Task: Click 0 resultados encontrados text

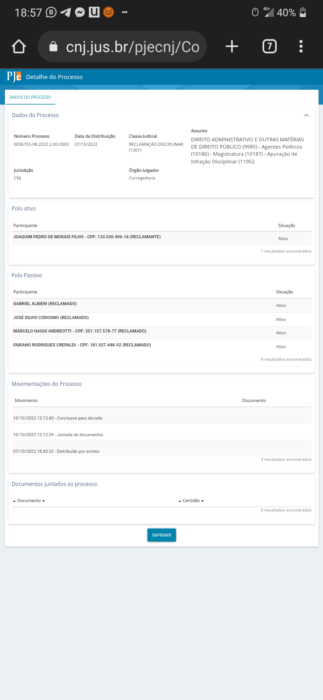Action: (286, 510)
